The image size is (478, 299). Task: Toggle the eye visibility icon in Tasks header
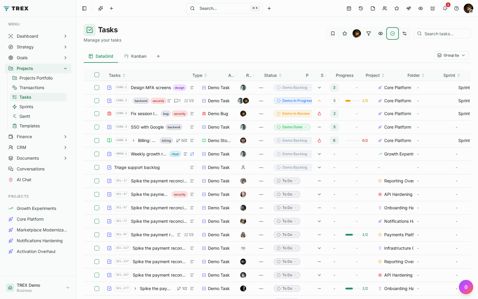pos(381,33)
